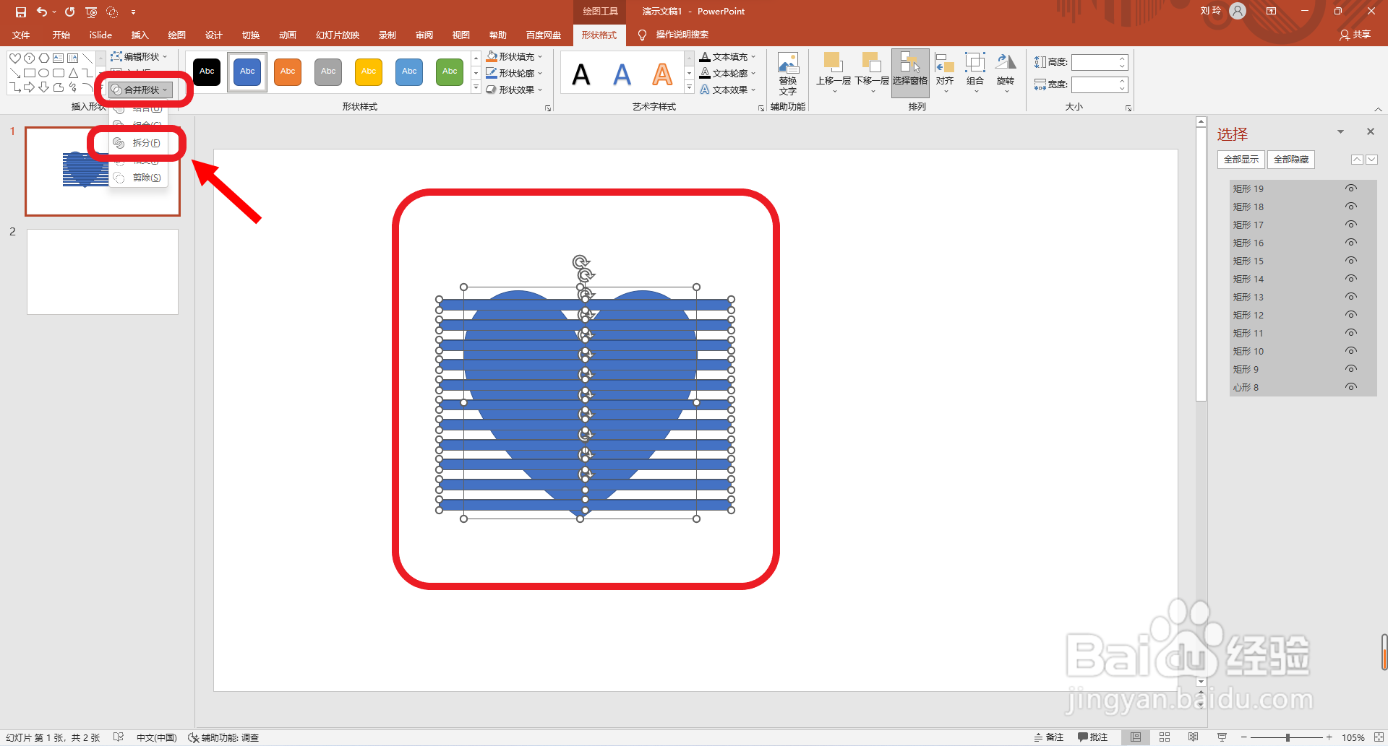Open the 文件 tab
The width and height of the screenshot is (1388, 746).
(x=21, y=35)
